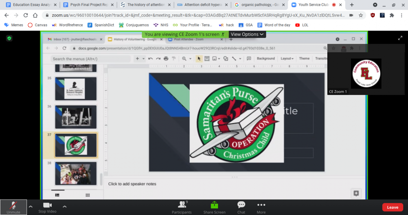The image size is (408, 215).
Task: Click the zoom magnifier in Slides toolbar
Action: click(x=184, y=59)
